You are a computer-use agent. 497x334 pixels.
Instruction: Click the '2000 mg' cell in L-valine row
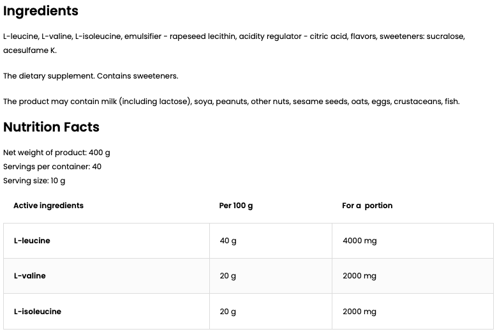point(360,276)
